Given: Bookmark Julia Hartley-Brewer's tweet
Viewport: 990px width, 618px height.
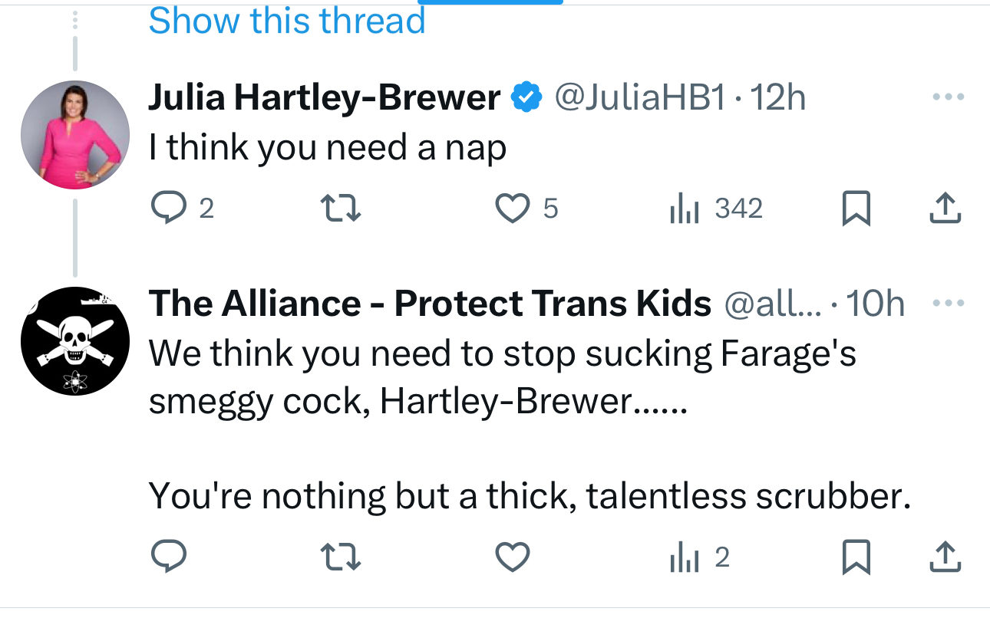Looking at the screenshot, I should click(856, 209).
